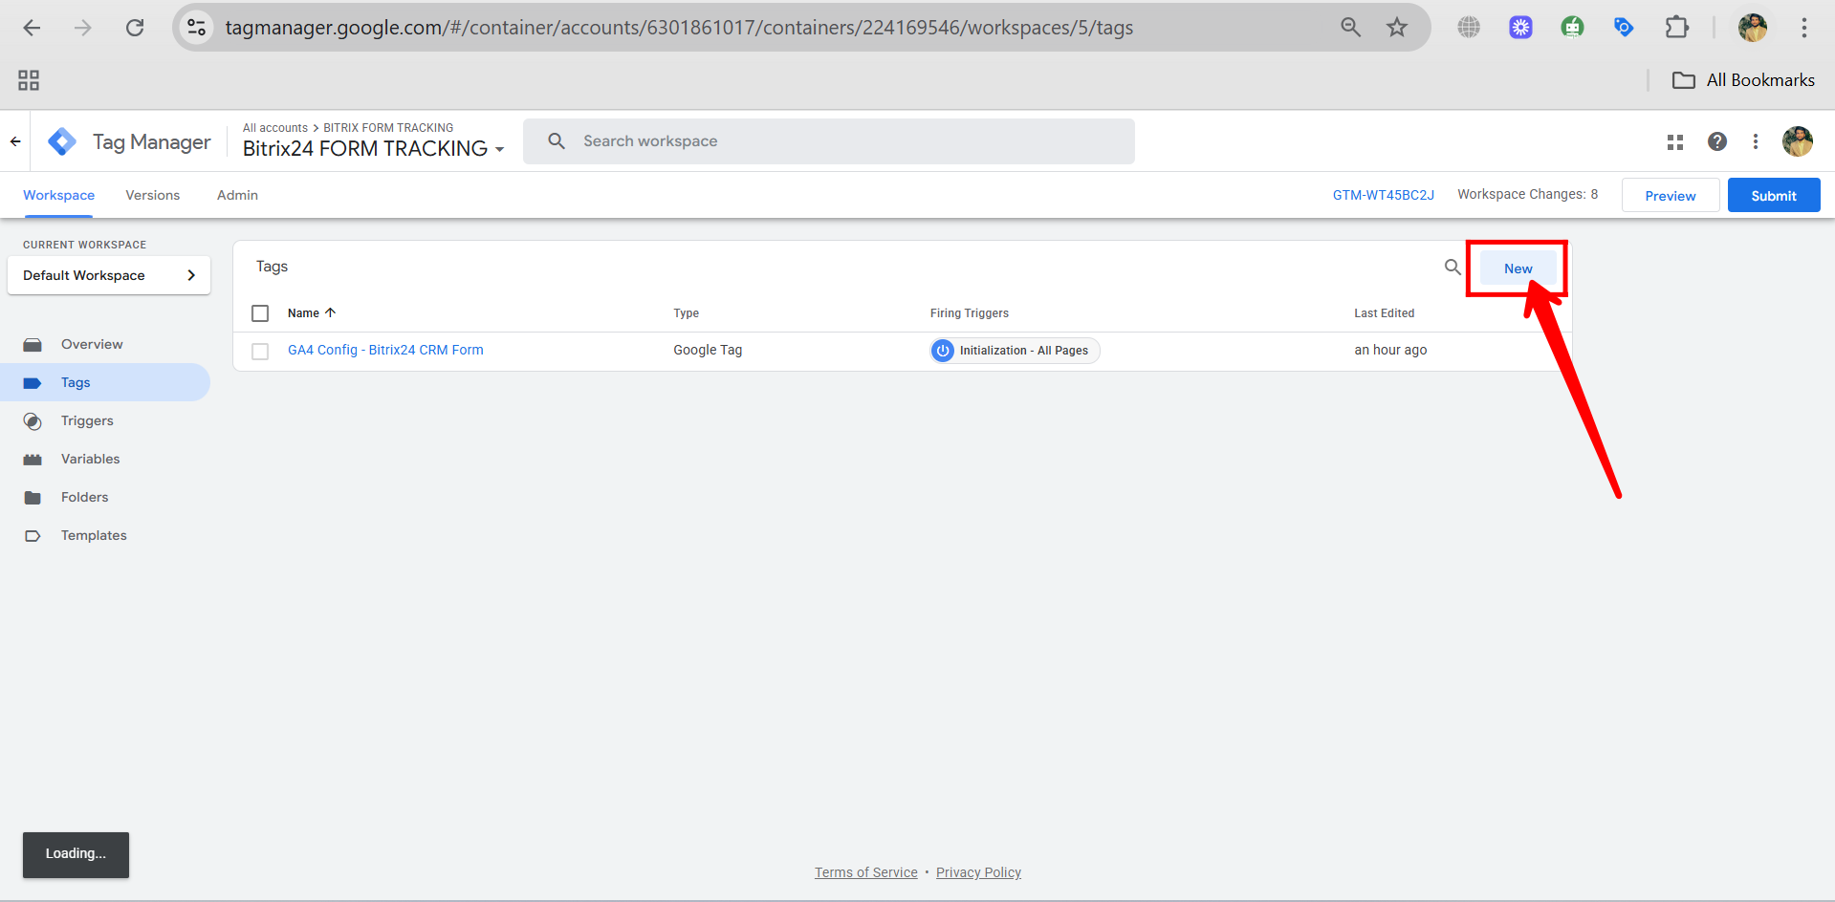Open the purple snowflake extension icon

[1520, 28]
